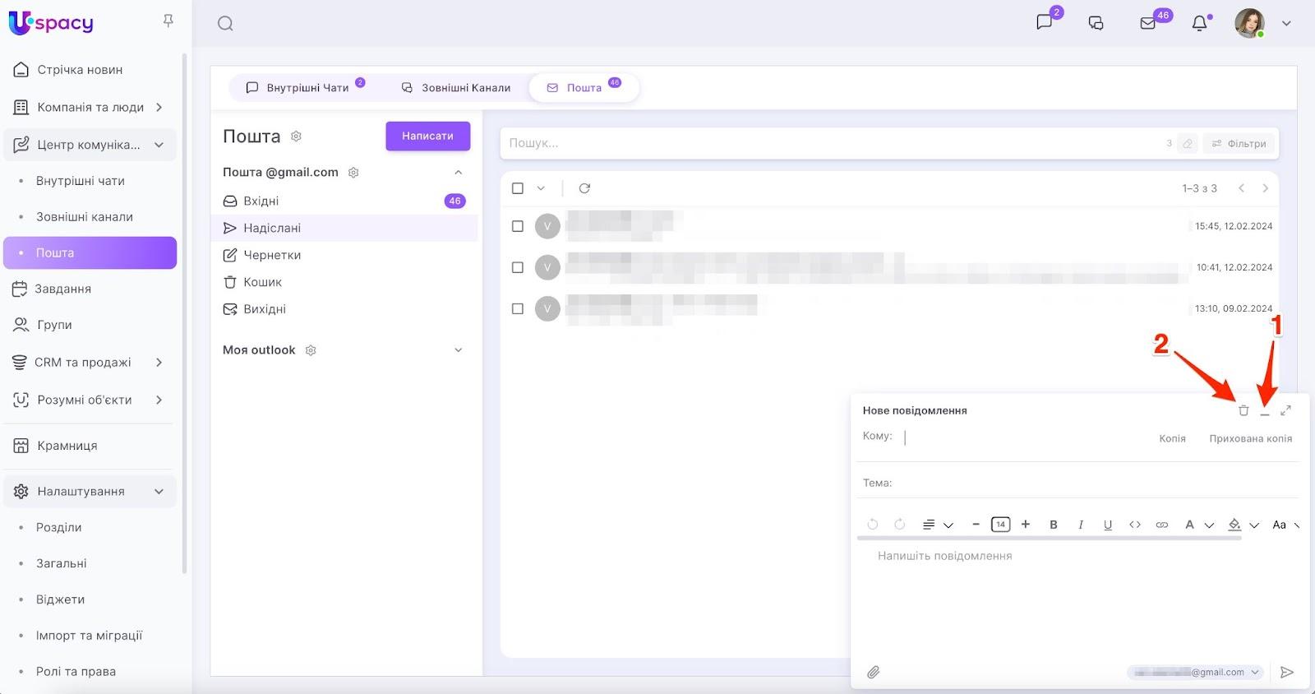Go to the previous page of emails
The width and height of the screenshot is (1315, 694).
(x=1242, y=188)
